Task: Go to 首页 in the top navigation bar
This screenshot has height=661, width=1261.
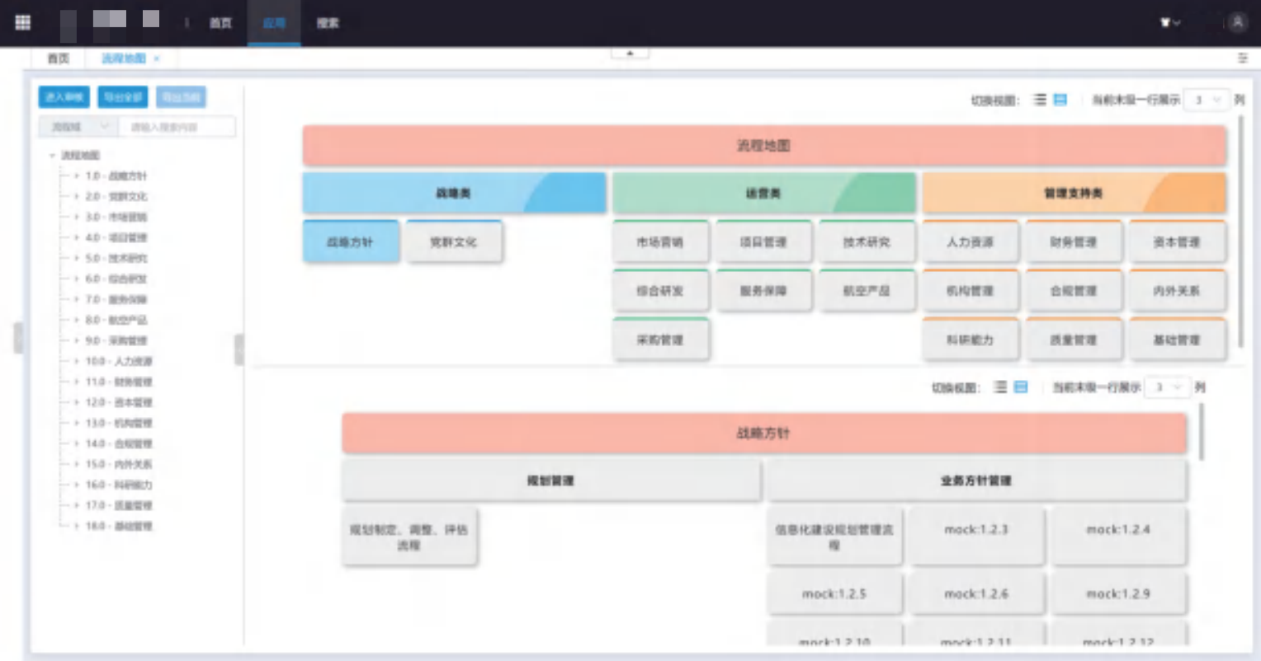Action: tap(220, 23)
